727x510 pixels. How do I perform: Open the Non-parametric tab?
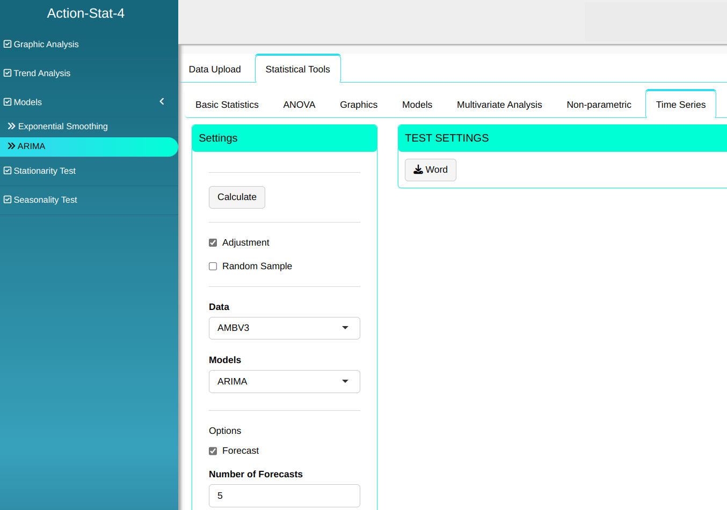point(599,105)
